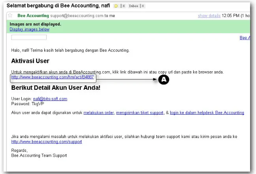Click the Bee Accounting sender name
The width and height of the screenshot is (256, 174).
click(33, 16)
